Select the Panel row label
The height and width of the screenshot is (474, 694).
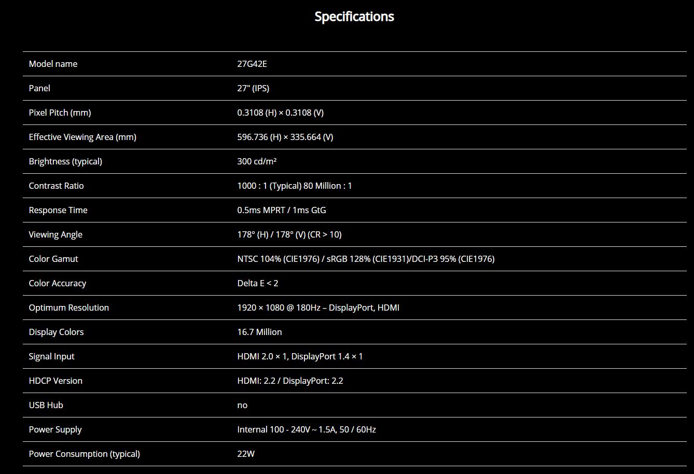click(x=39, y=88)
